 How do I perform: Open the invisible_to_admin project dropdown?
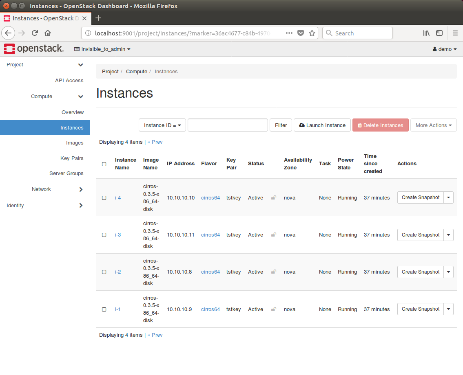pos(102,49)
